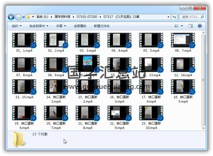This screenshot has width=213, height=156.
Task: Toggle the preview pane icon
Action: pyautogui.click(x=191, y=26)
